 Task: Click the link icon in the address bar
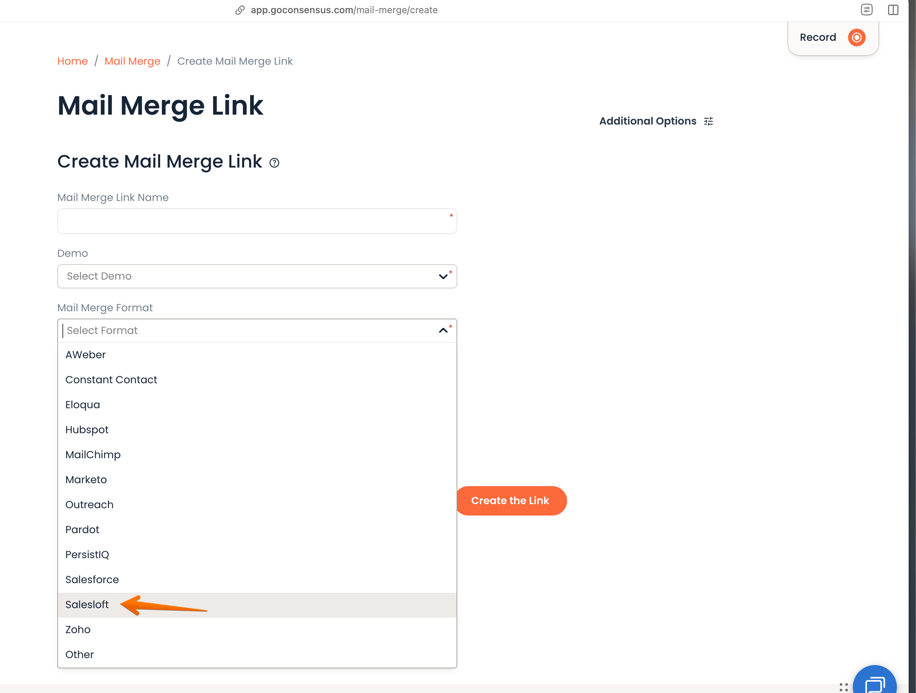(240, 10)
